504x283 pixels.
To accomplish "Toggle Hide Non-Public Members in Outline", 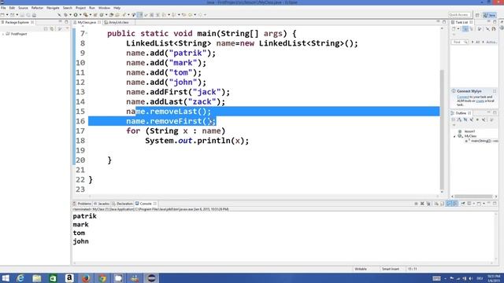I will coord(477,119).
